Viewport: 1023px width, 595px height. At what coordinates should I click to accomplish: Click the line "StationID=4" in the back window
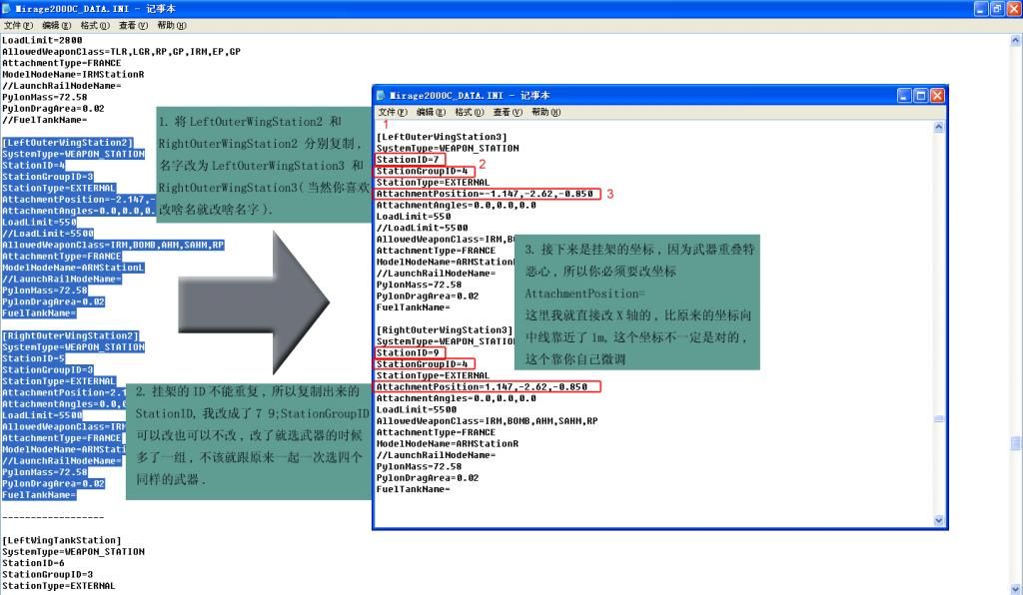[x=33, y=166]
